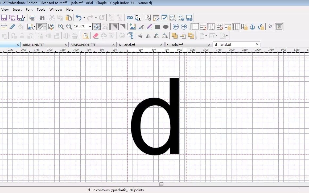
Task: Close the SIMSUN001.TTF tab
Action: coord(113,45)
